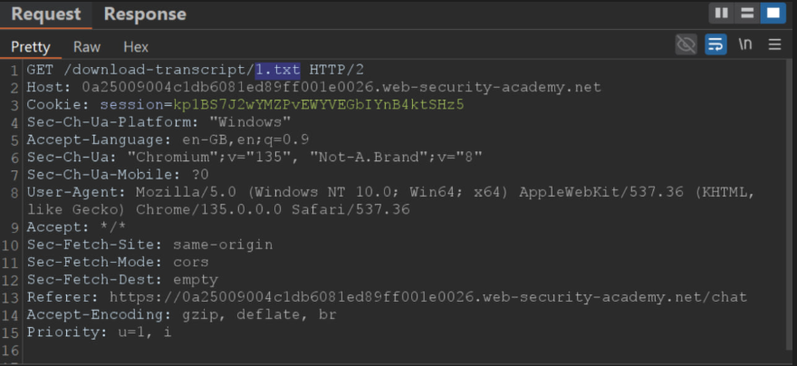Viewport: 797px width, 366px height.
Task: Switch to side-by-side split layout icon
Action: point(722,14)
